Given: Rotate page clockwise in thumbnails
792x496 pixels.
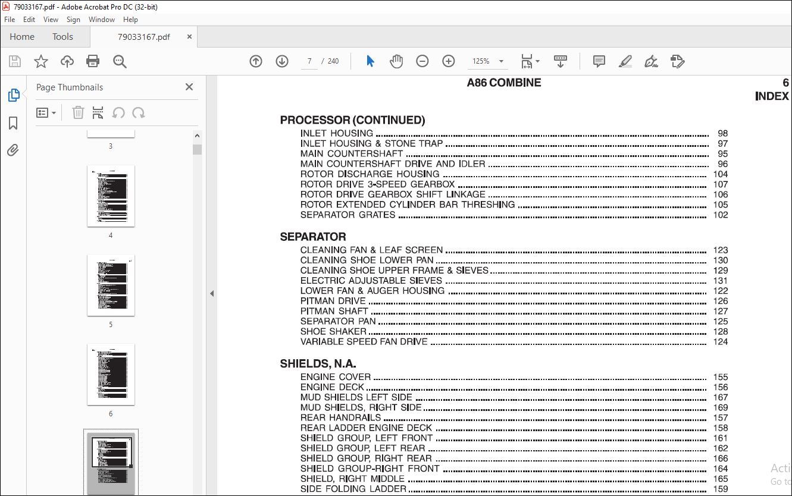Looking at the screenshot, I should (139, 112).
